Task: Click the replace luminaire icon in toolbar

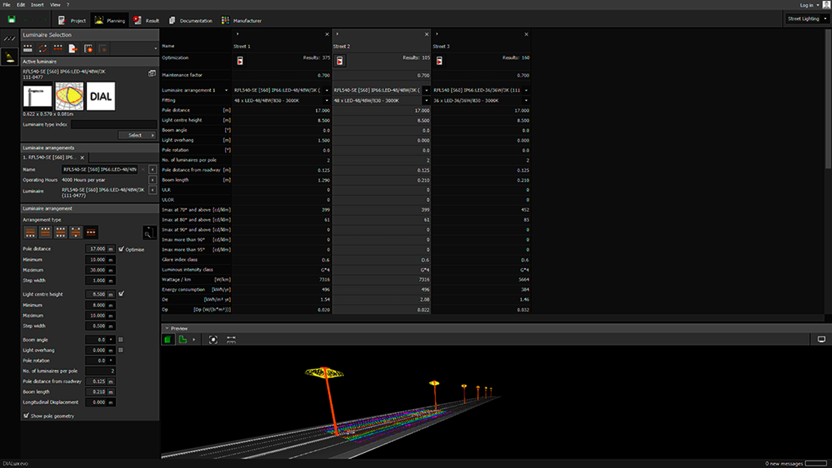Action: [x=43, y=49]
